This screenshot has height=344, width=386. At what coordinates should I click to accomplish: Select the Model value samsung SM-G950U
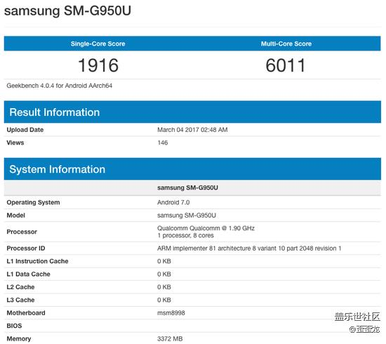[187, 216]
